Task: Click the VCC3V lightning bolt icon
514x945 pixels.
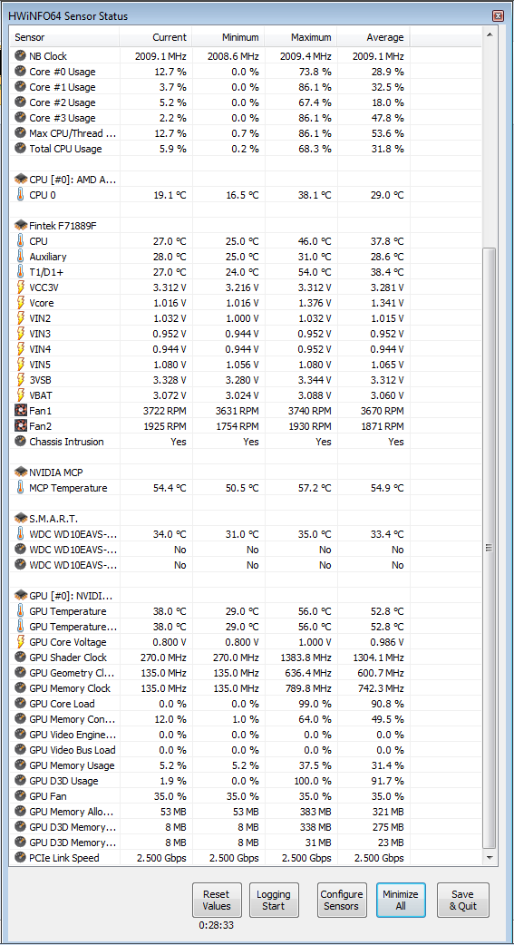Action: (21, 287)
